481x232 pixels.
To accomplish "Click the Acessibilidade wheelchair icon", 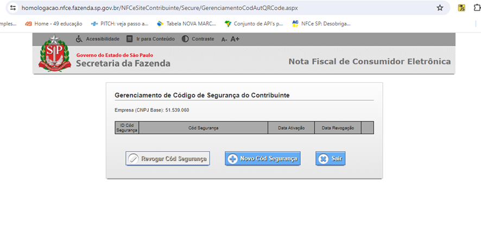I will 79,39.
